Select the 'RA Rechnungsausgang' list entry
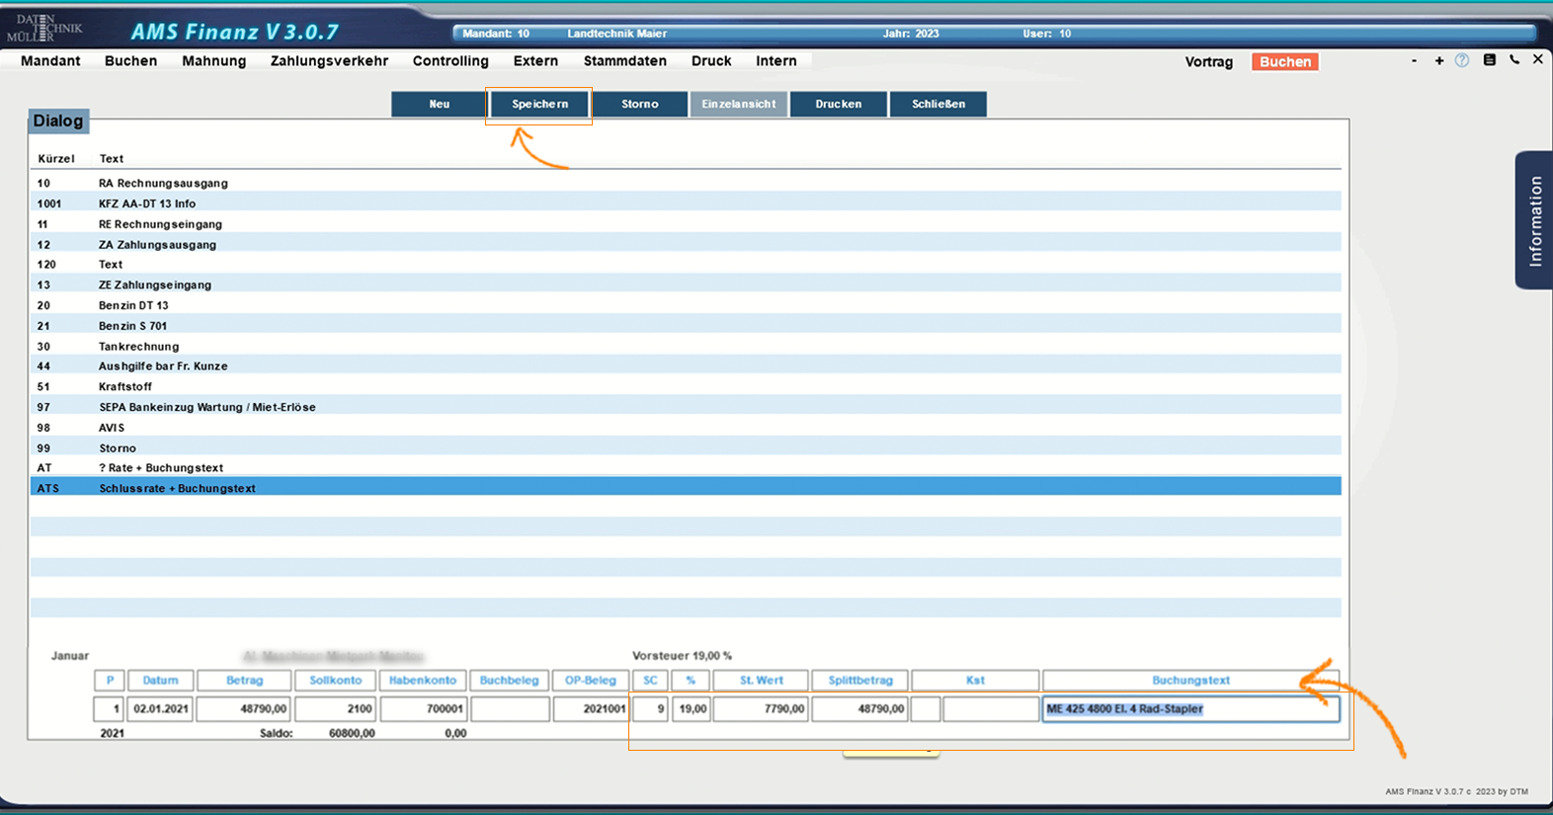 (x=163, y=183)
